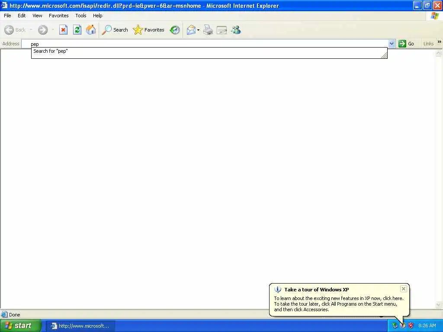Click the red security shield tray icon

click(411, 326)
